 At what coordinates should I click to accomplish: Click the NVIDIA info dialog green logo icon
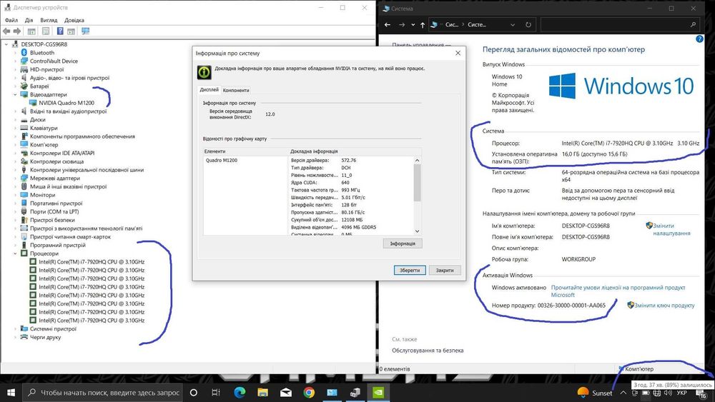tap(204, 72)
